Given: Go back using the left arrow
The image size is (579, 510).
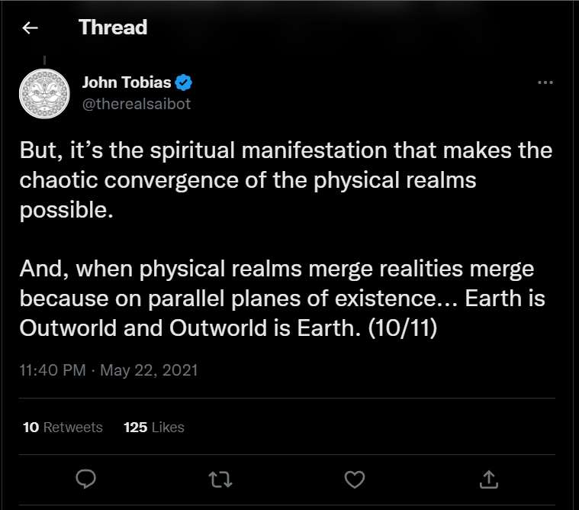Looking at the screenshot, I should (x=30, y=28).
